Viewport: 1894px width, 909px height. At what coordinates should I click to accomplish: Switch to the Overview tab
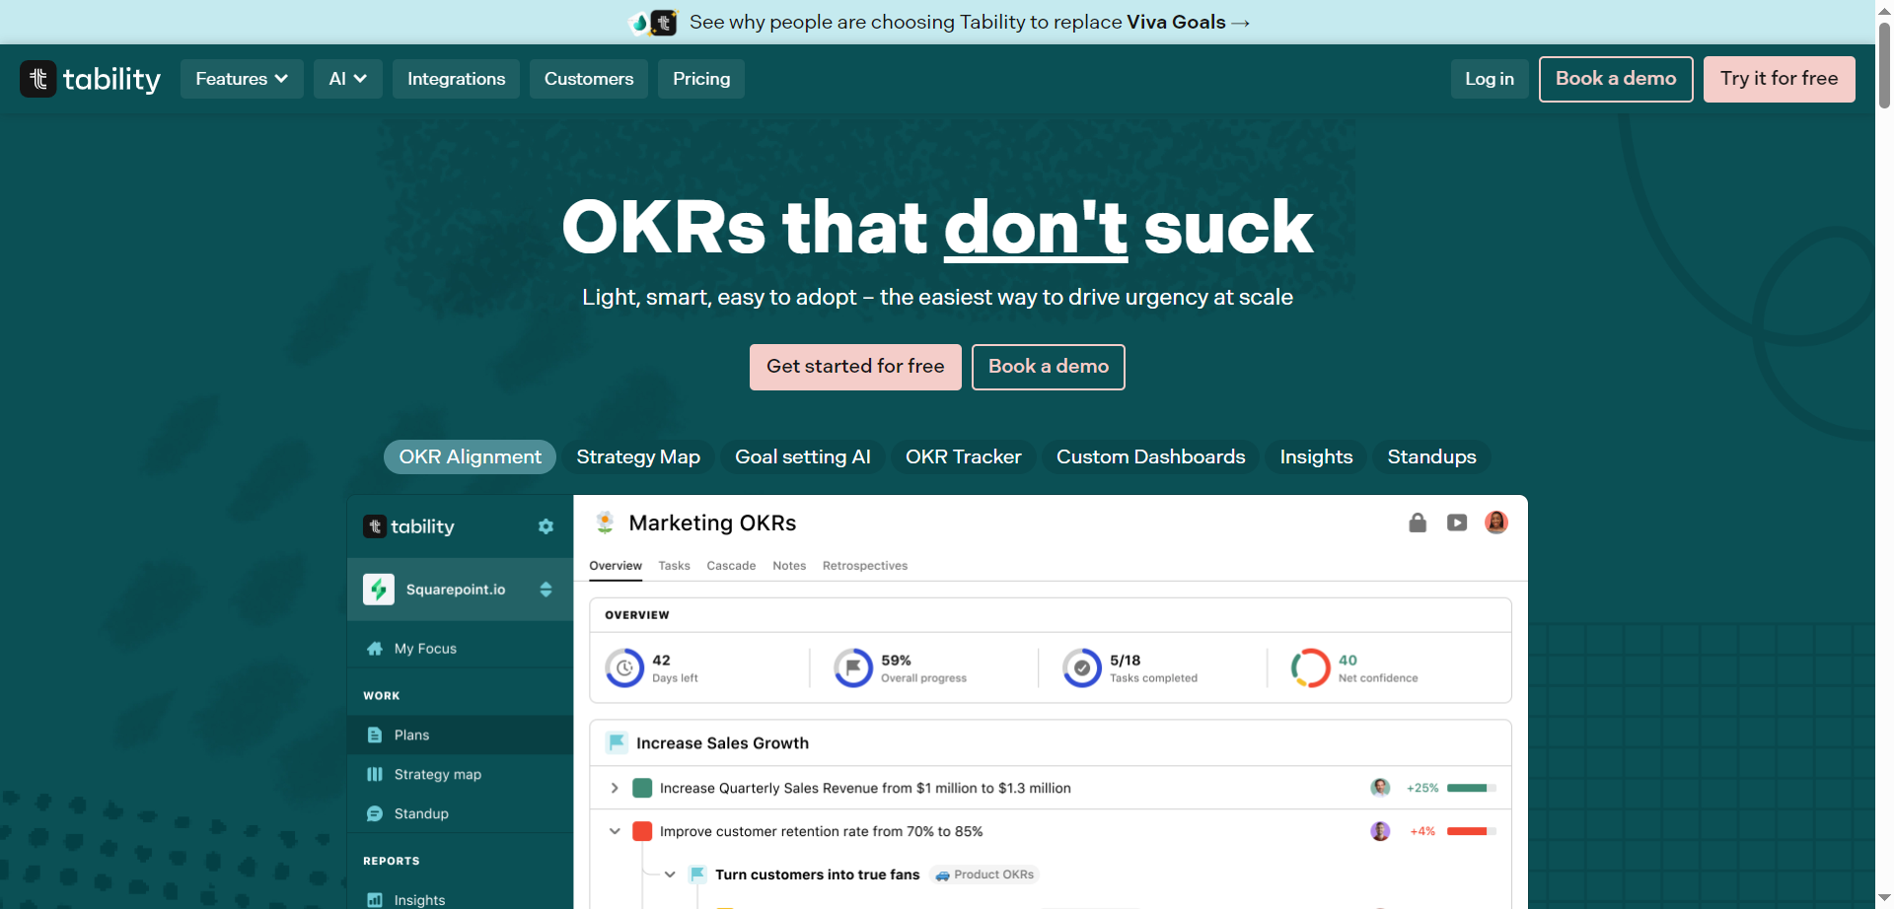[x=616, y=566]
